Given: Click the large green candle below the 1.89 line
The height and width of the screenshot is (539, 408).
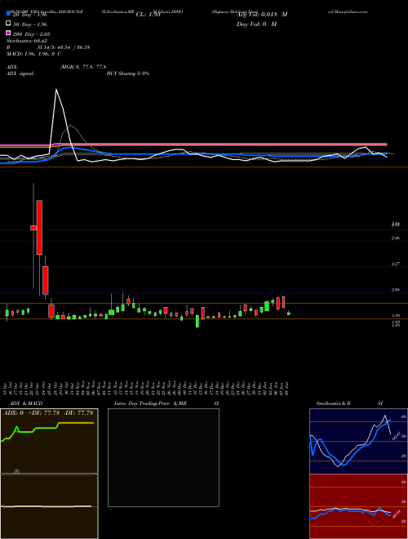Looking at the screenshot, I should click(x=197, y=321).
